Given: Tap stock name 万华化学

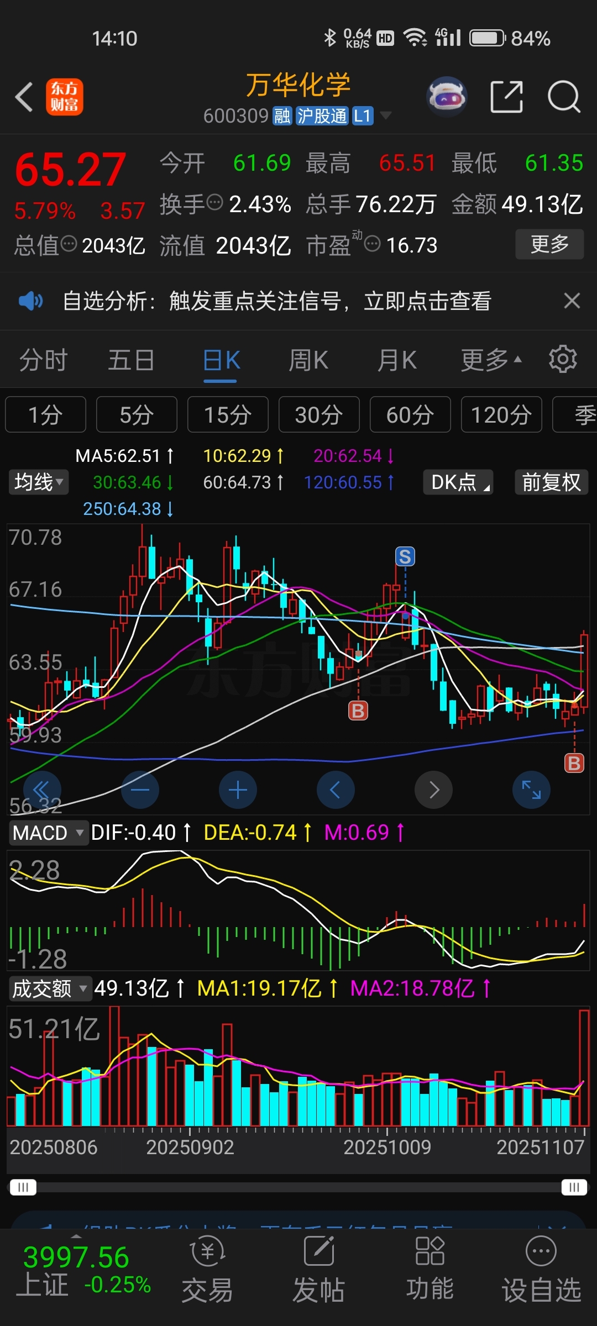Looking at the screenshot, I should coord(298,85).
